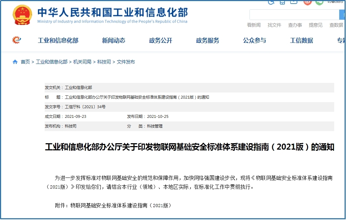346x220 pixels.
Task: Click the document number 工信厅科〔2021〕34号
Action: pyautogui.click(x=85, y=107)
